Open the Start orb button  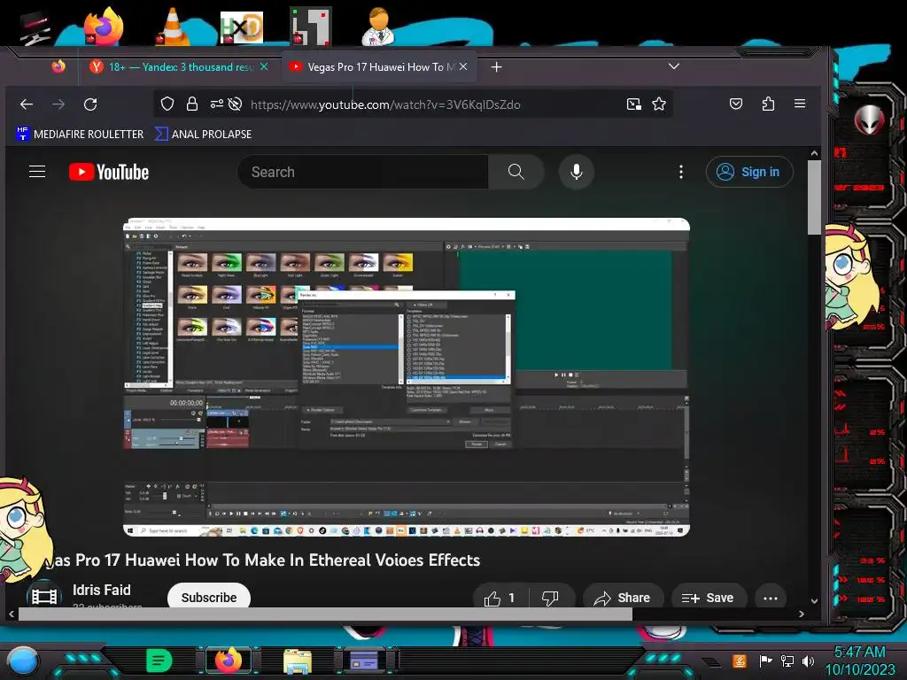coord(22,661)
